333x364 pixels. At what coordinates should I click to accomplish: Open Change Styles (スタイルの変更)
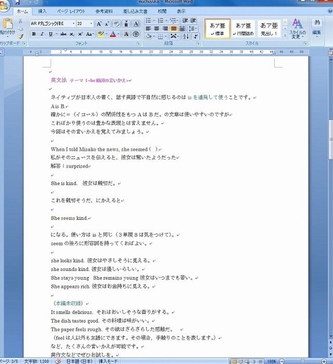pyautogui.click(x=298, y=29)
